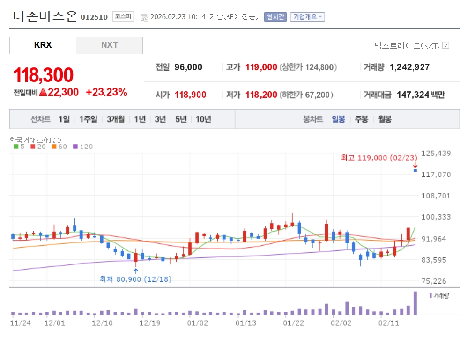The height and width of the screenshot is (337, 460).
Task: Click the NXT help question-mark icon
Action: tap(445, 45)
